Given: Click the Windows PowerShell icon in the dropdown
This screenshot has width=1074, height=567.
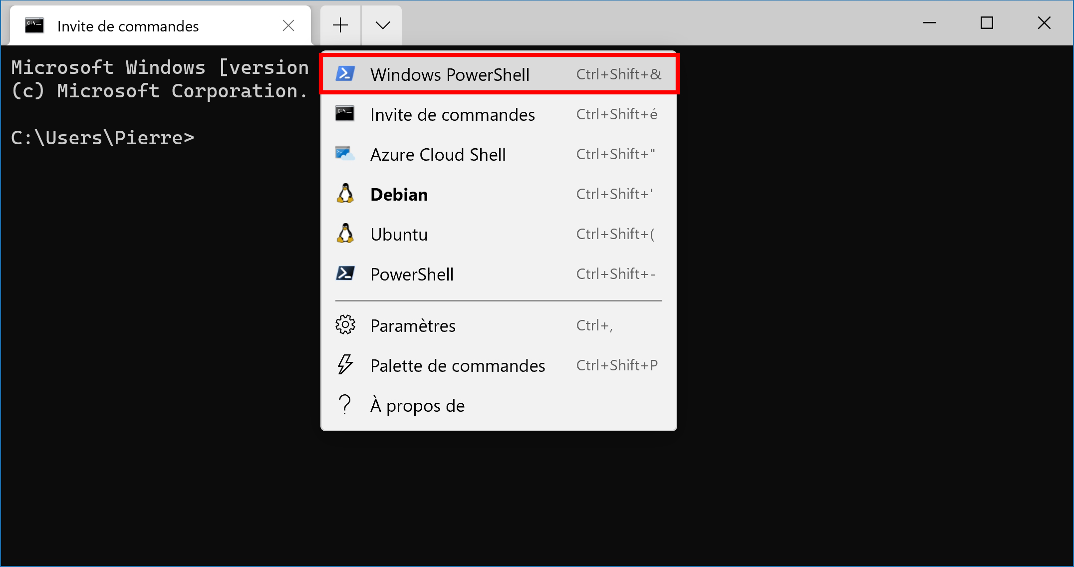Looking at the screenshot, I should coord(345,74).
